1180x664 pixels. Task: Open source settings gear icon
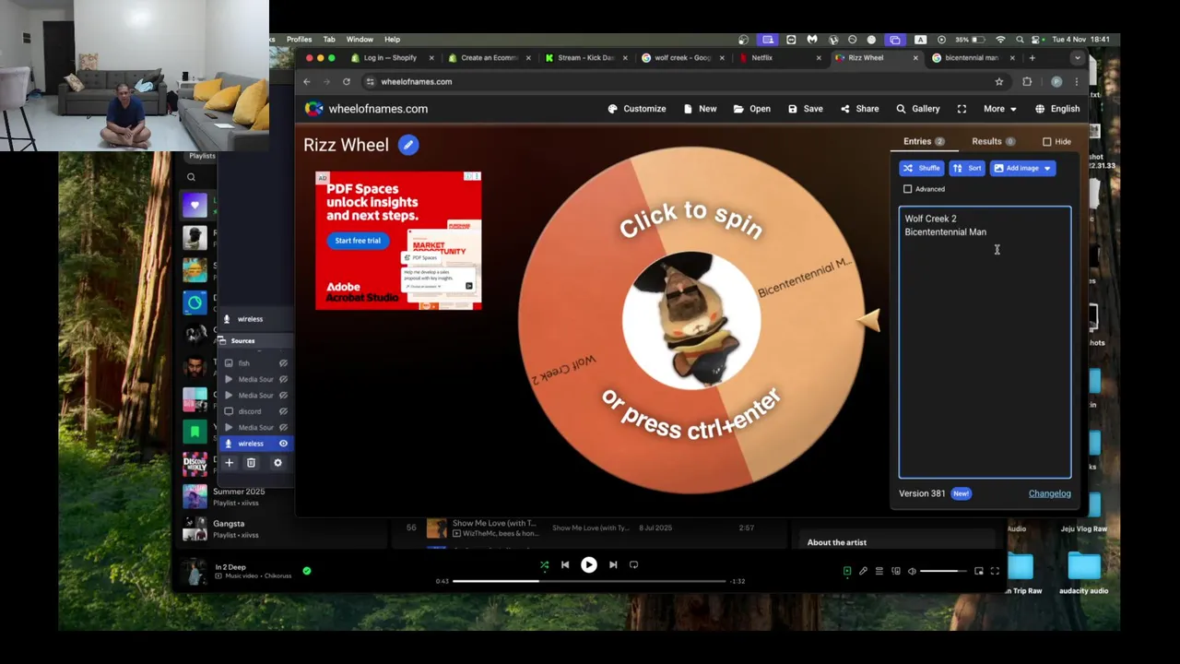(x=277, y=463)
